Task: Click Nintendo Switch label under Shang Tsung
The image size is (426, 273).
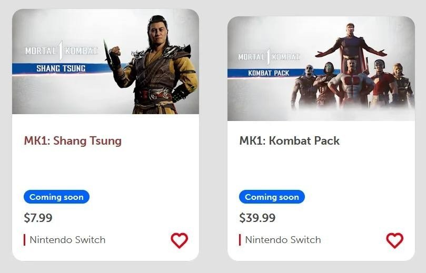Action: (67, 240)
